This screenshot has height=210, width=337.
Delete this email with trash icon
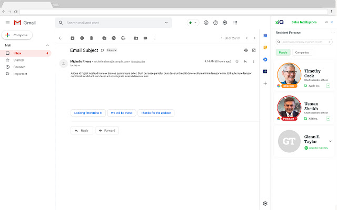(91, 38)
